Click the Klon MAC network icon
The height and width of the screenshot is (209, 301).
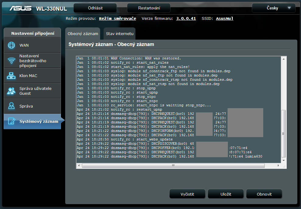[x=12, y=76]
